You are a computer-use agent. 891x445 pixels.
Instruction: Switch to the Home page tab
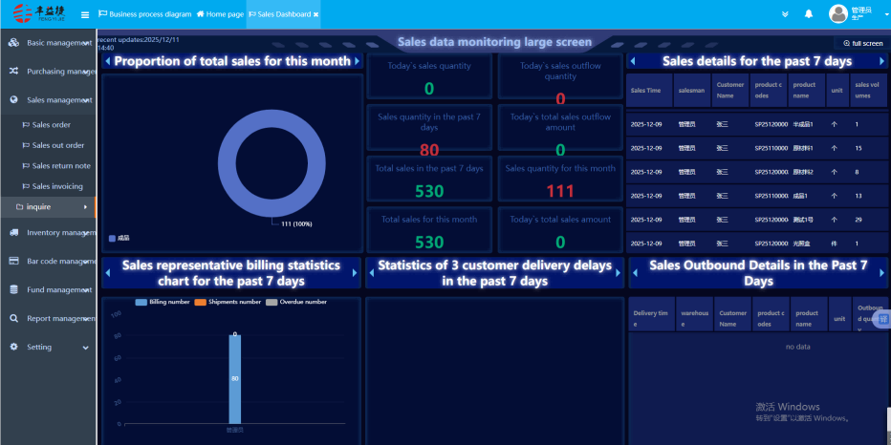coord(219,14)
